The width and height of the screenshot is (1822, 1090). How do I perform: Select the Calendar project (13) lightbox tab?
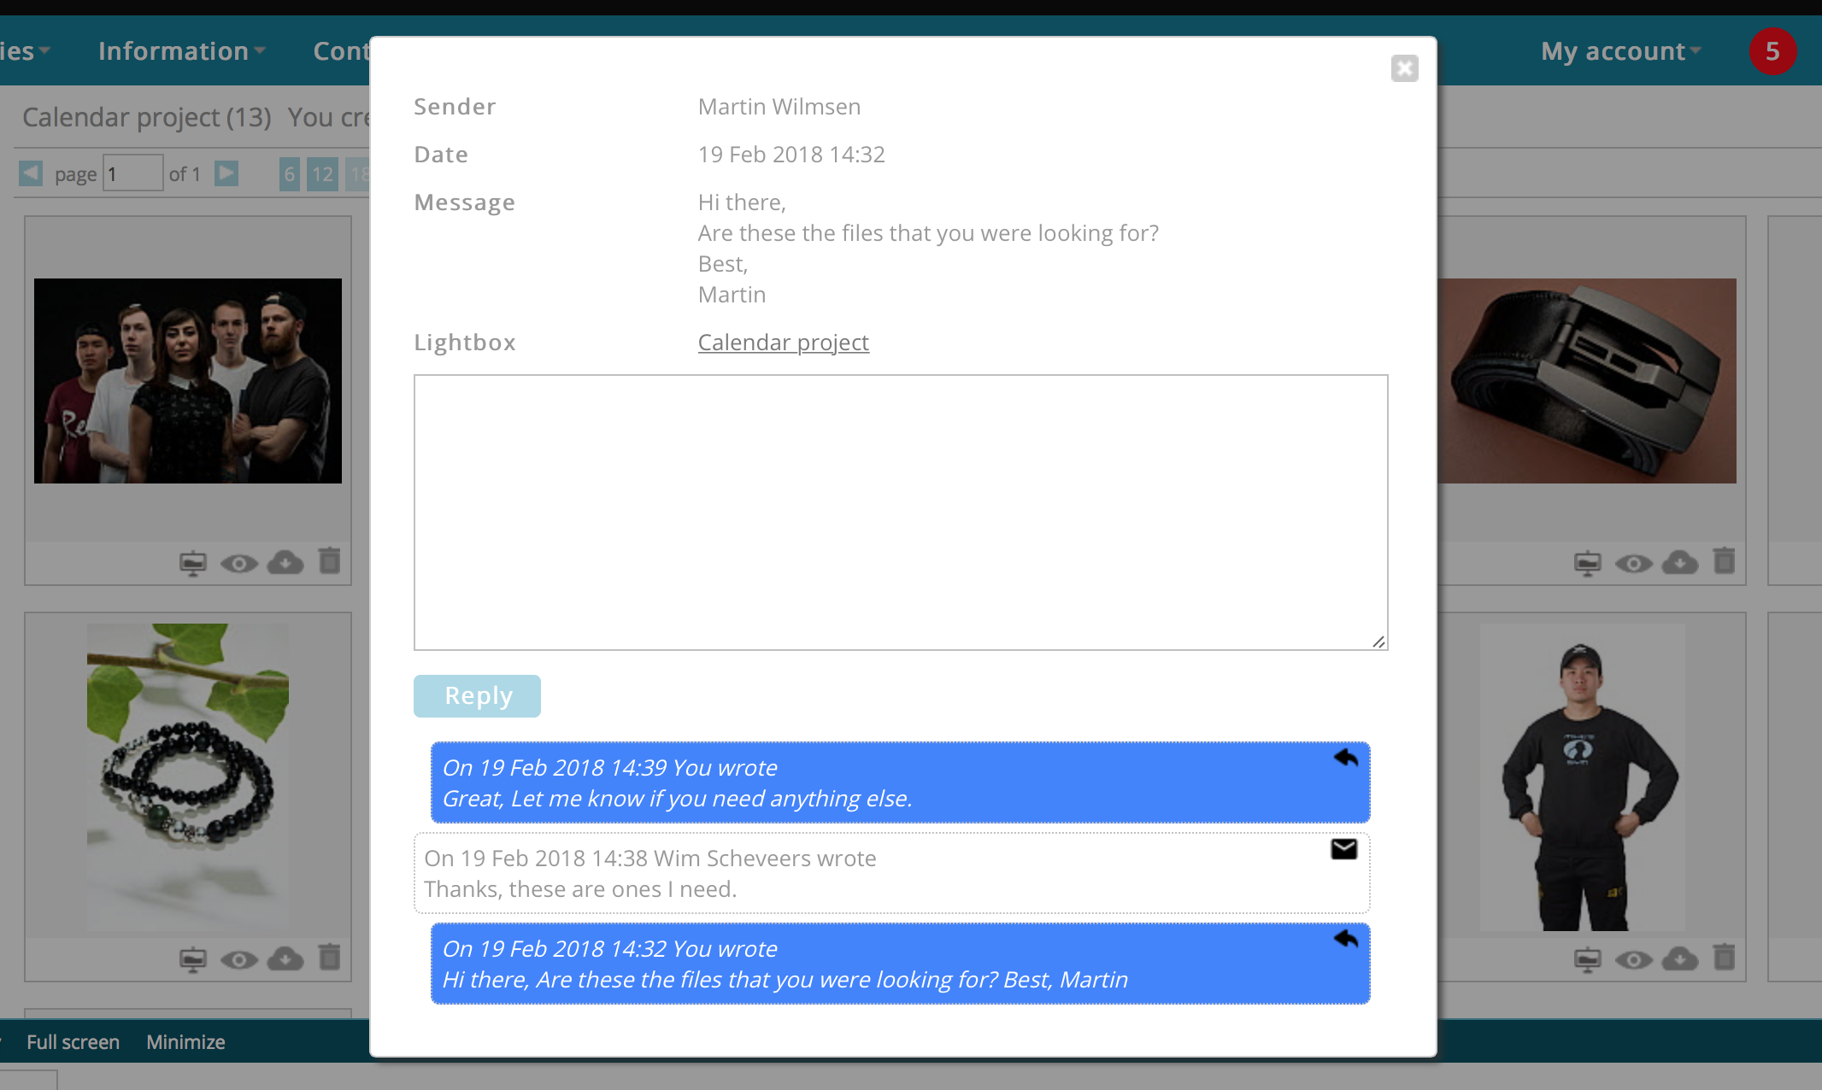click(147, 117)
